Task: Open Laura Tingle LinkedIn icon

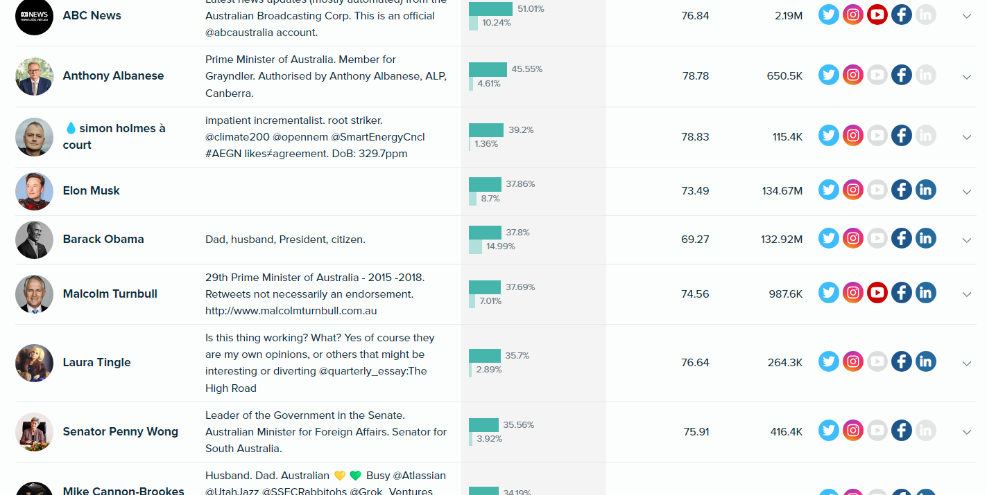Action: (x=926, y=361)
